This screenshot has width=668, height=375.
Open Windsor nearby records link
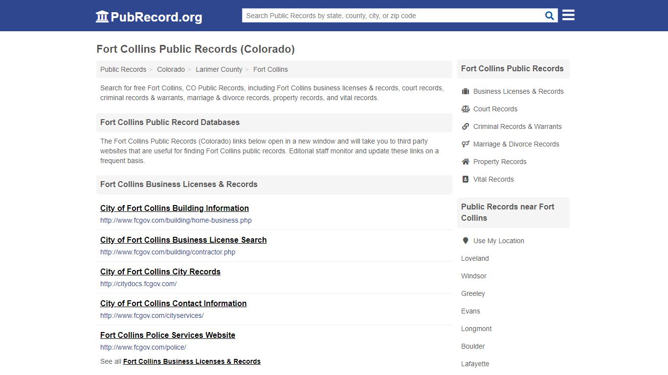[x=474, y=276]
